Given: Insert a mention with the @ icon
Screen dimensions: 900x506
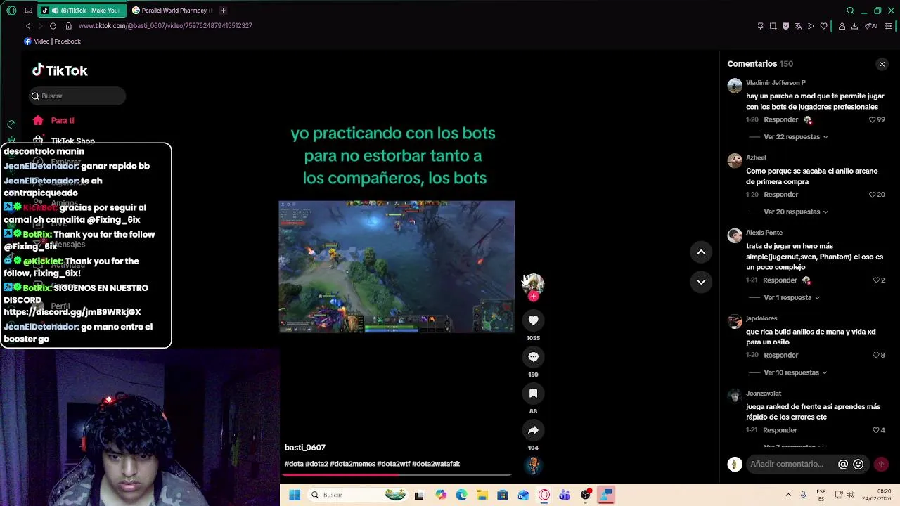Looking at the screenshot, I should [x=843, y=464].
